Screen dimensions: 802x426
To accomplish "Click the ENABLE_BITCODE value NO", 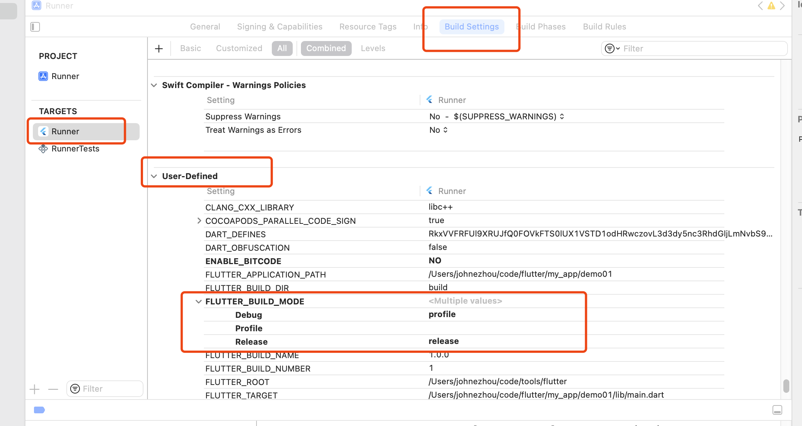I will coord(435,260).
